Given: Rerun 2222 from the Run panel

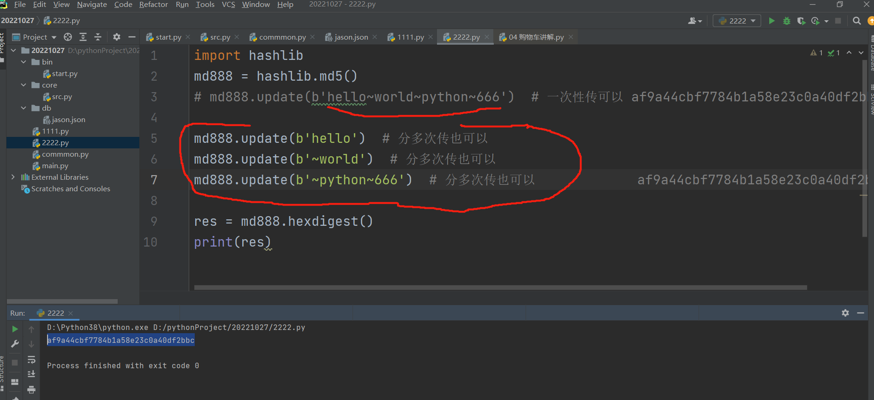Looking at the screenshot, I should coord(15,329).
